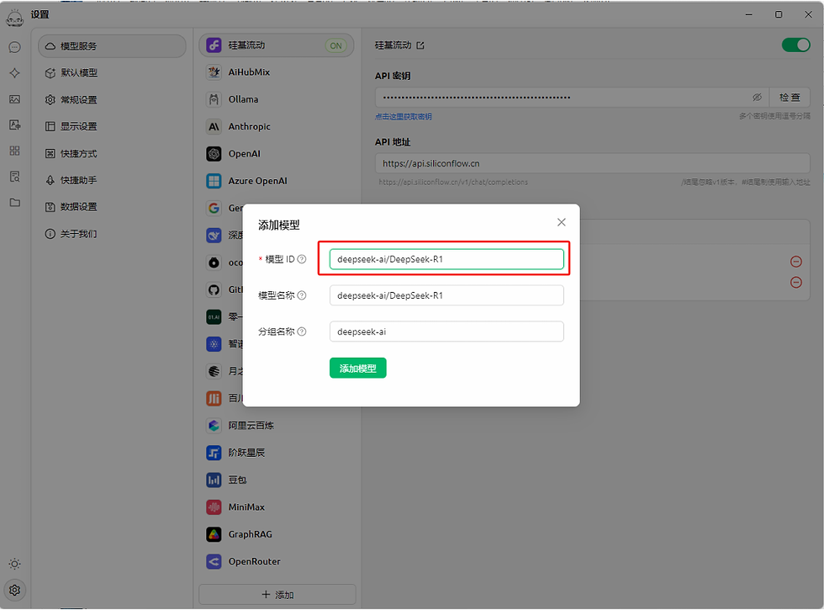Click the AiHubMix provider icon
The height and width of the screenshot is (610, 824).
(x=214, y=72)
